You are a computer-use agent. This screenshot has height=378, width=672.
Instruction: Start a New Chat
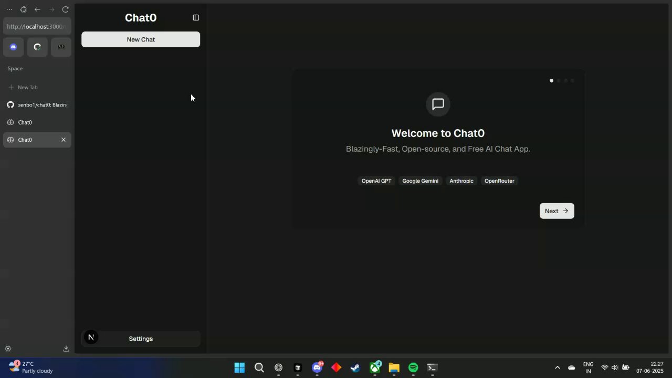141,39
